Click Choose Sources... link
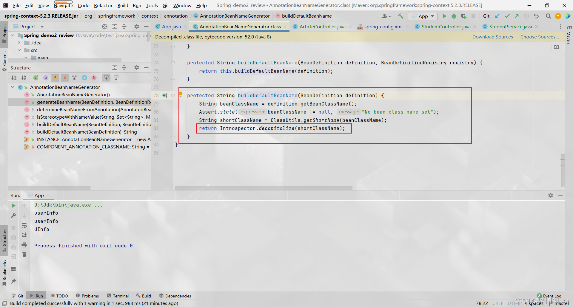This screenshot has width=573, height=307. pyautogui.click(x=540, y=37)
